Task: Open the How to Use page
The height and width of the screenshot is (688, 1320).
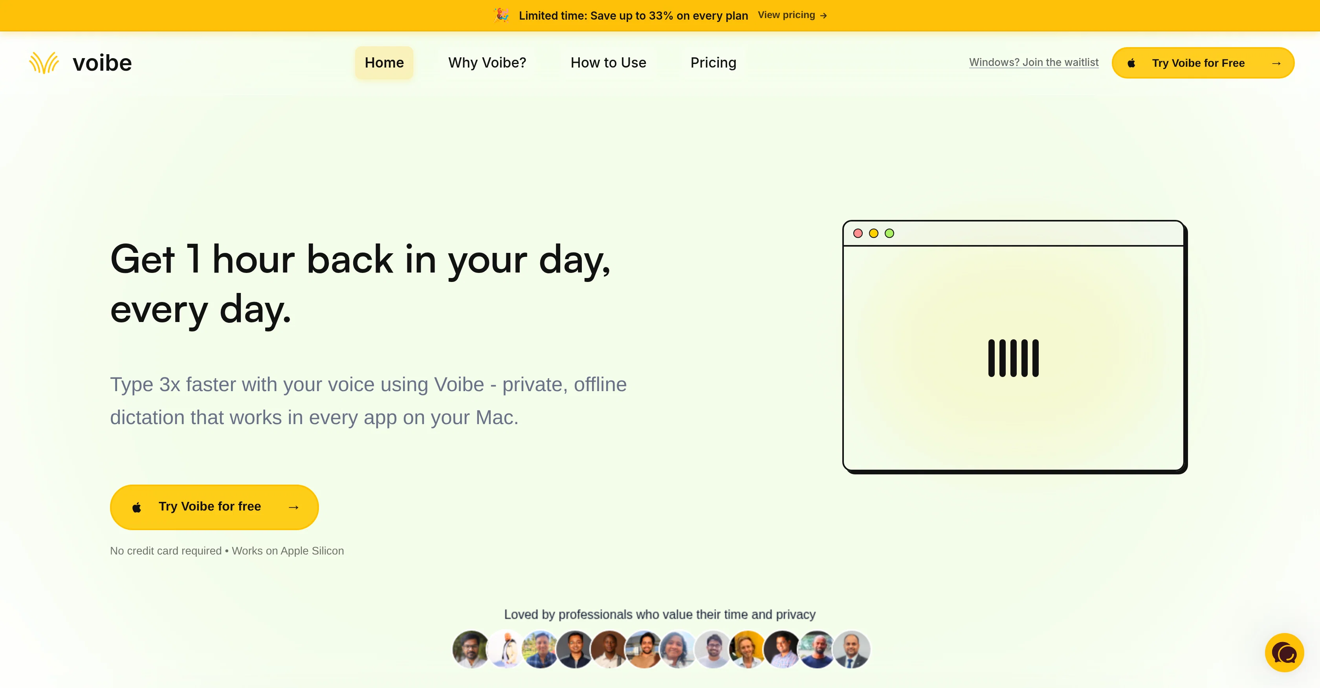Action: click(x=608, y=62)
